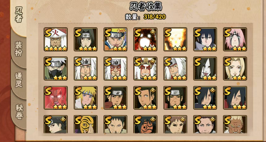Click the 数量 318/420 collection counter

click(145, 17)
